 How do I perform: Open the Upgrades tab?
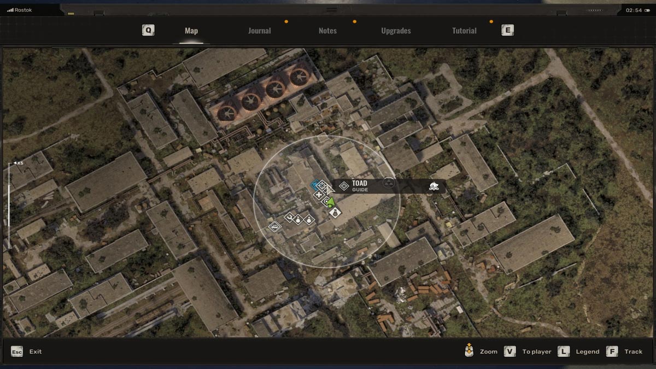coord(395,31)
